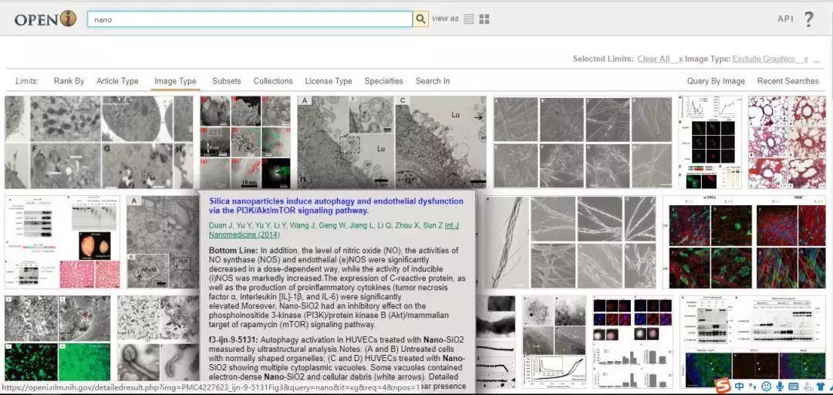Click the Clear All limits link
The image size is (833, 395).
pyautogui.click(x=653, y=59)
